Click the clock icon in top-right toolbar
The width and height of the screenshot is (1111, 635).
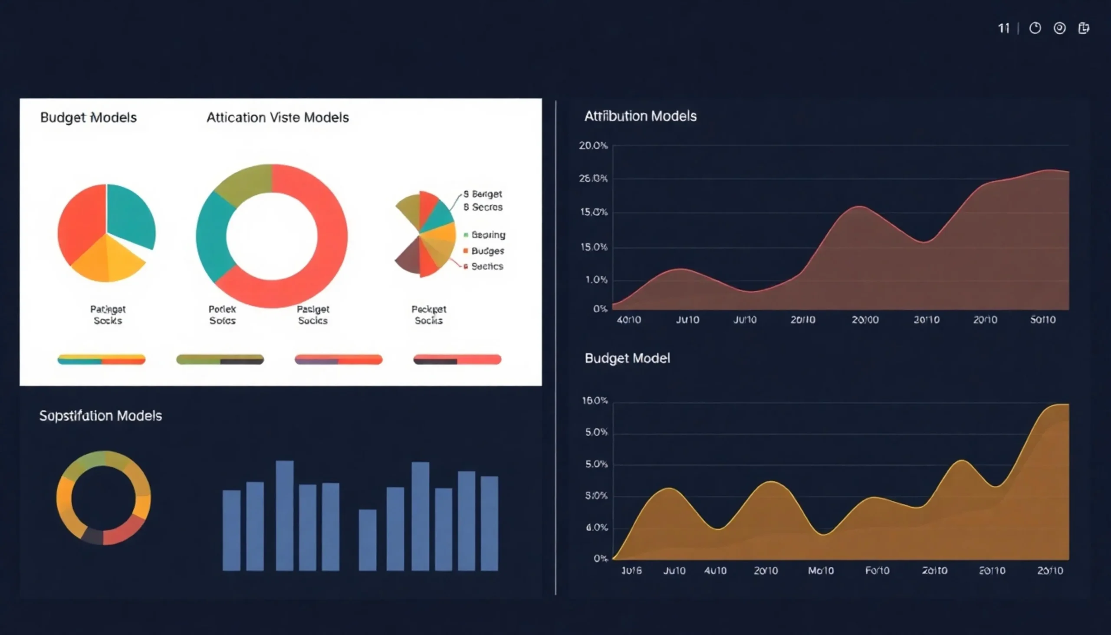1035,28
